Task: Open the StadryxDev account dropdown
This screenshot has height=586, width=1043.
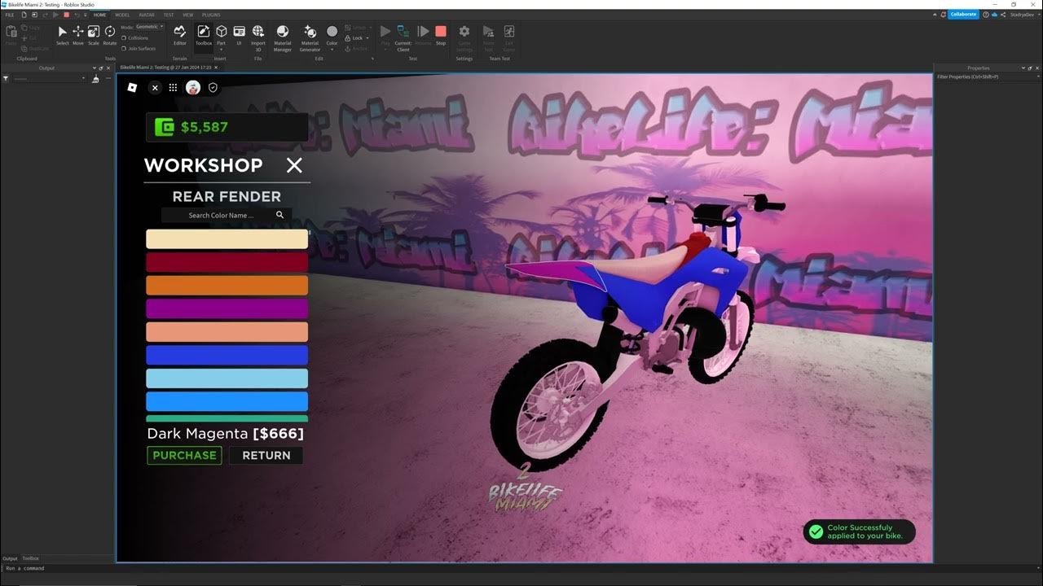Action: 1023,15
